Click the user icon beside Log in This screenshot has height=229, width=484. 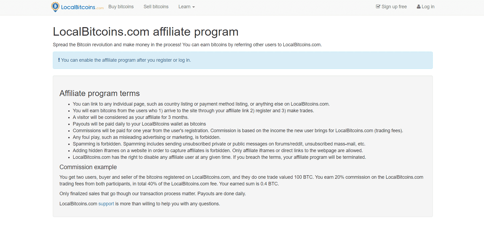(x=419, y=7)
